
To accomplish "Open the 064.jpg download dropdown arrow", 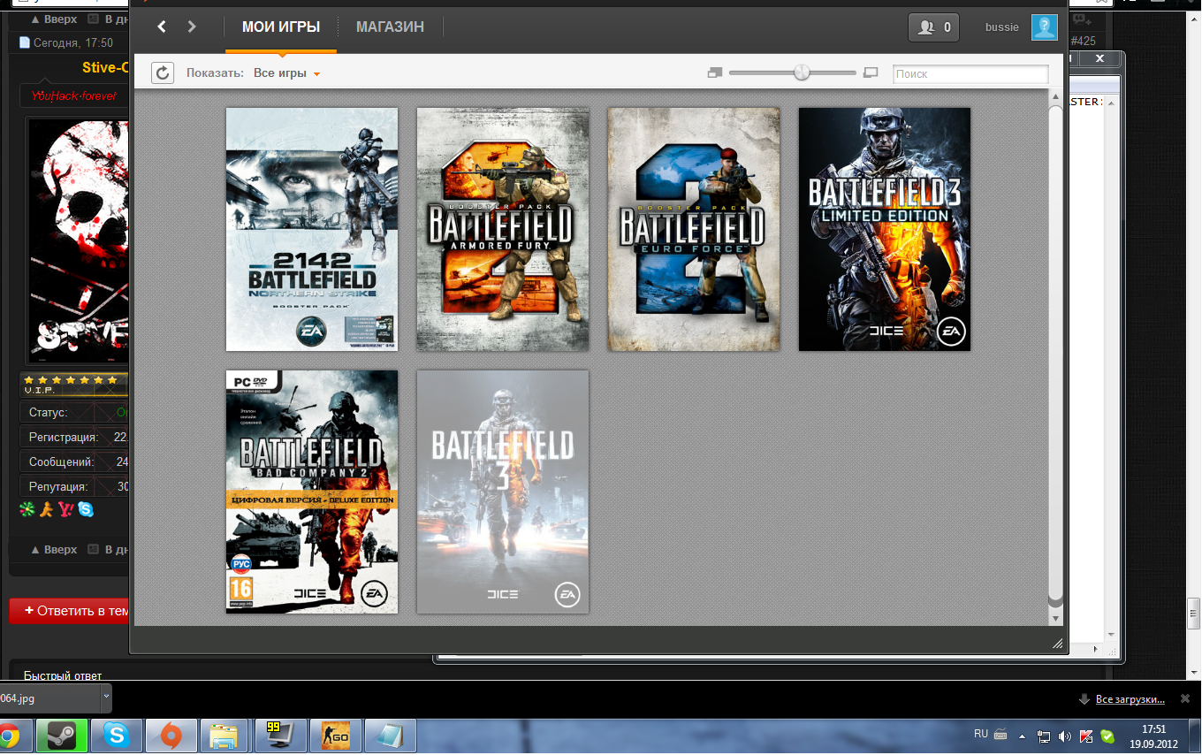I will (x=107, y=697).
